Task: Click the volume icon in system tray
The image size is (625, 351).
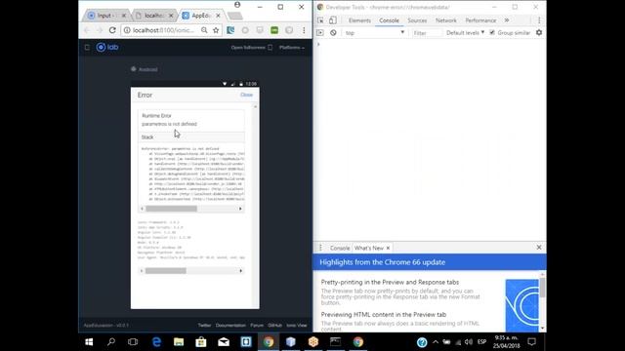Action: point(469,342)
